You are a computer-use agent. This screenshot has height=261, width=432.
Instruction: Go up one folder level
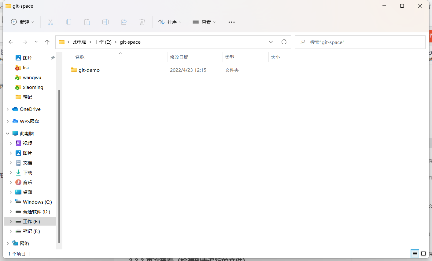(47, 42)
